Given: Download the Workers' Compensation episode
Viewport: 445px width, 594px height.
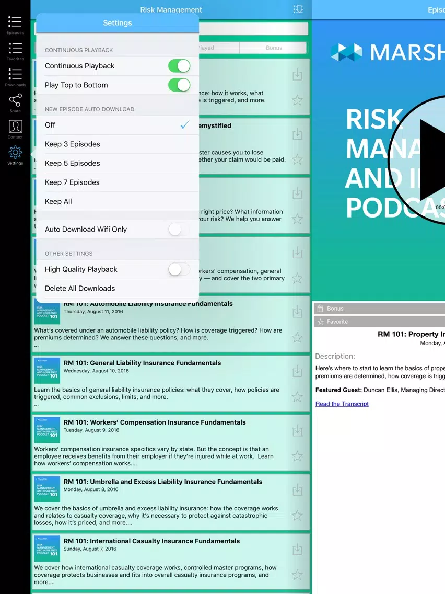Looking at the screenshot, I should tap(297, 430).
